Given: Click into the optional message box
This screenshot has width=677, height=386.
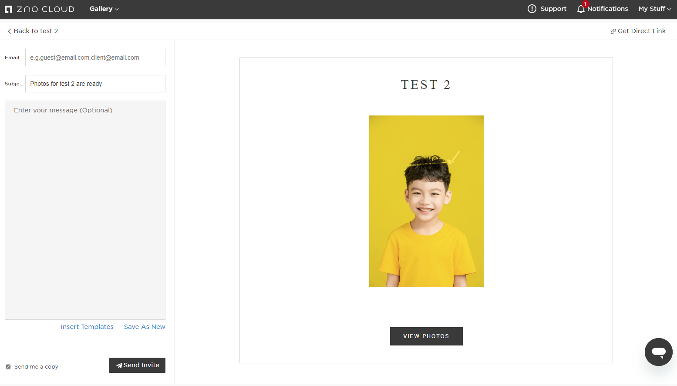Looking at the screenshot, I should click(85, 210).
